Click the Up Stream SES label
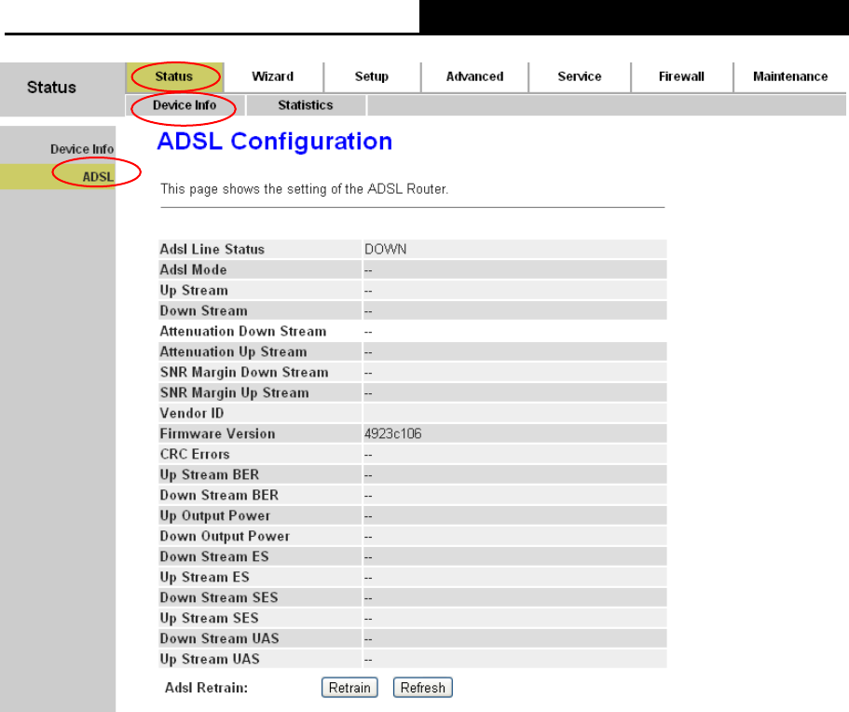This screenshot has width=849, height=712. pos(210,618)
